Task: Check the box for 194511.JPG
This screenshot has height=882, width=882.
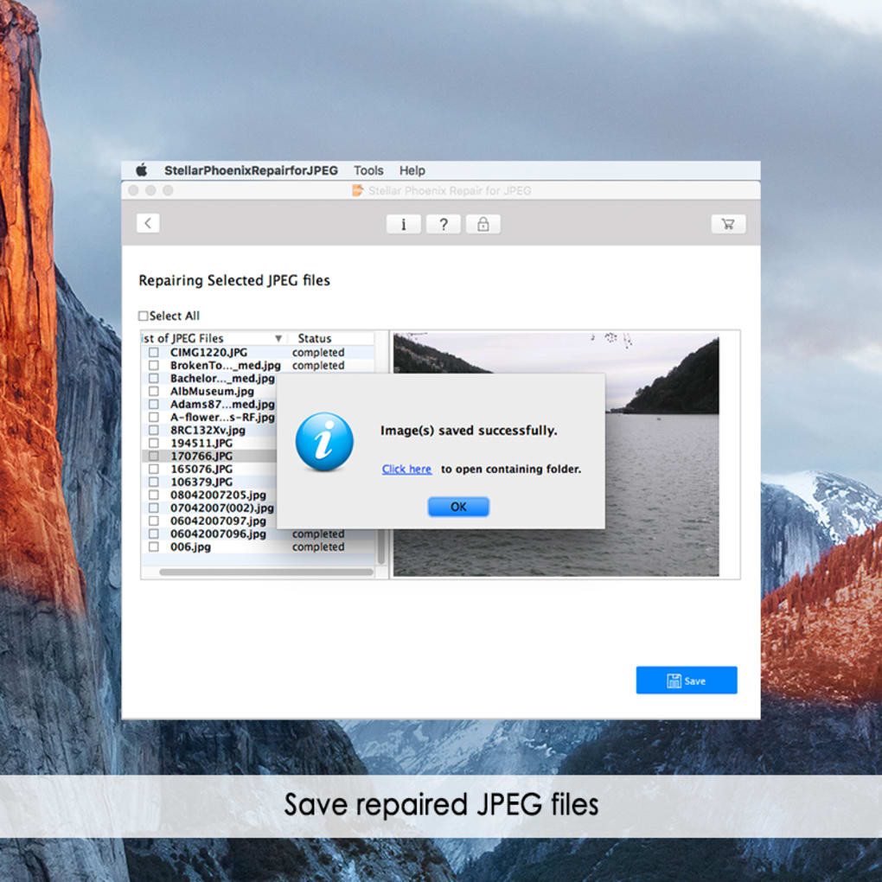Action: [154, 444]
